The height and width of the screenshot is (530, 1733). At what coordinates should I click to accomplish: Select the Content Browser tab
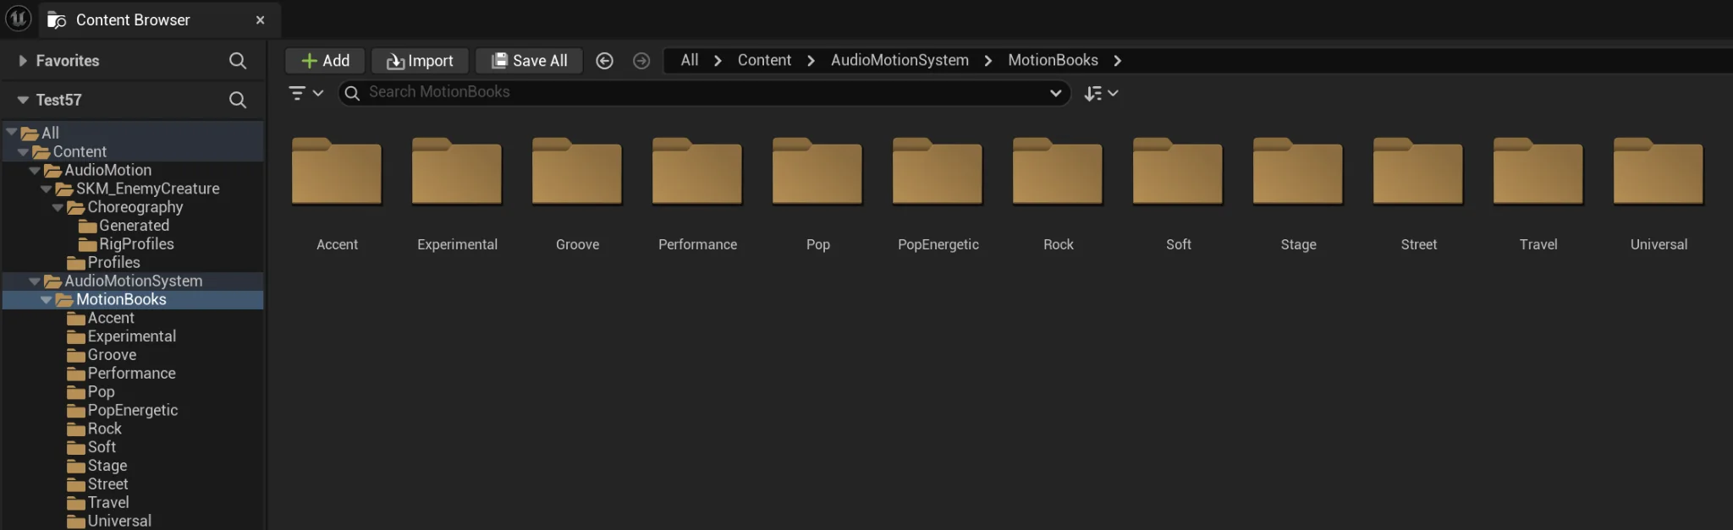tap(160, 20)
